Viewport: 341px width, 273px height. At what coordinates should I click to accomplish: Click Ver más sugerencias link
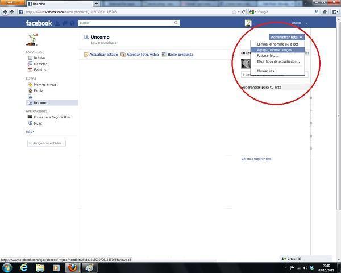tap(256, 159)
